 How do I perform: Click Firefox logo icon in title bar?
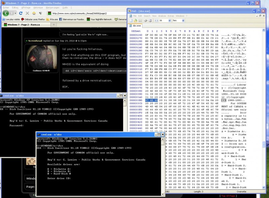tap(3, 3)
